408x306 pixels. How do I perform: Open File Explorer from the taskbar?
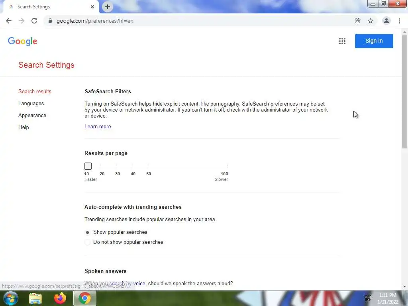35,298
